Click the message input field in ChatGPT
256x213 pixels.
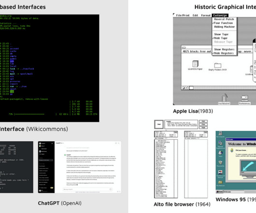pyautogui.click(x=87, y=189)
